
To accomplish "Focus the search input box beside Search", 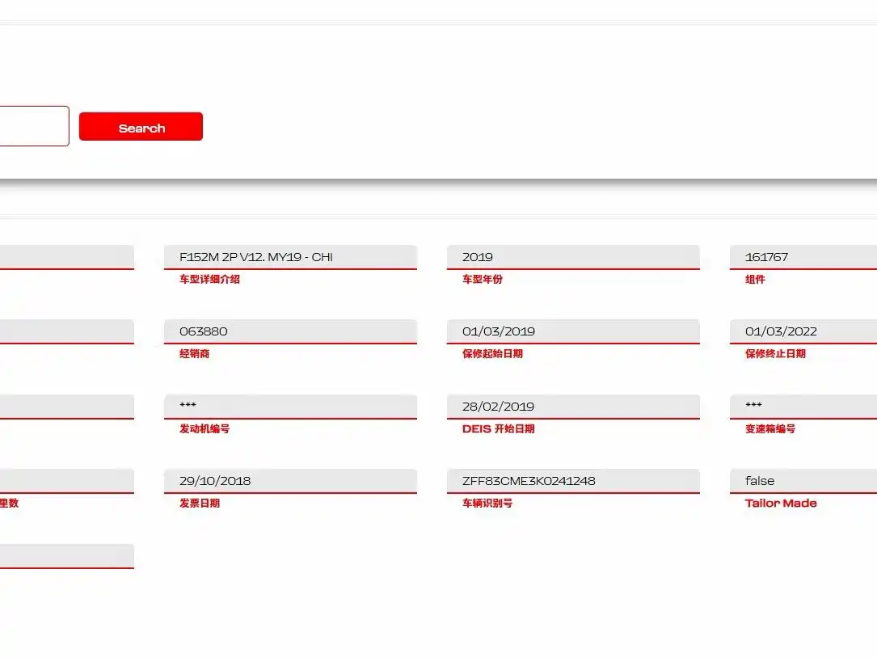I will click(x=34, y=126).
